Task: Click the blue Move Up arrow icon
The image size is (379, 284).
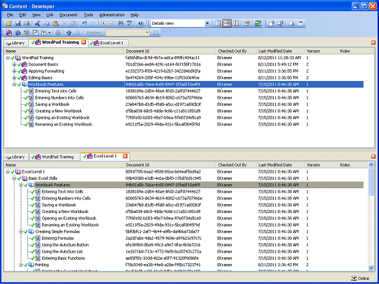Action: (x=69, y=33)
